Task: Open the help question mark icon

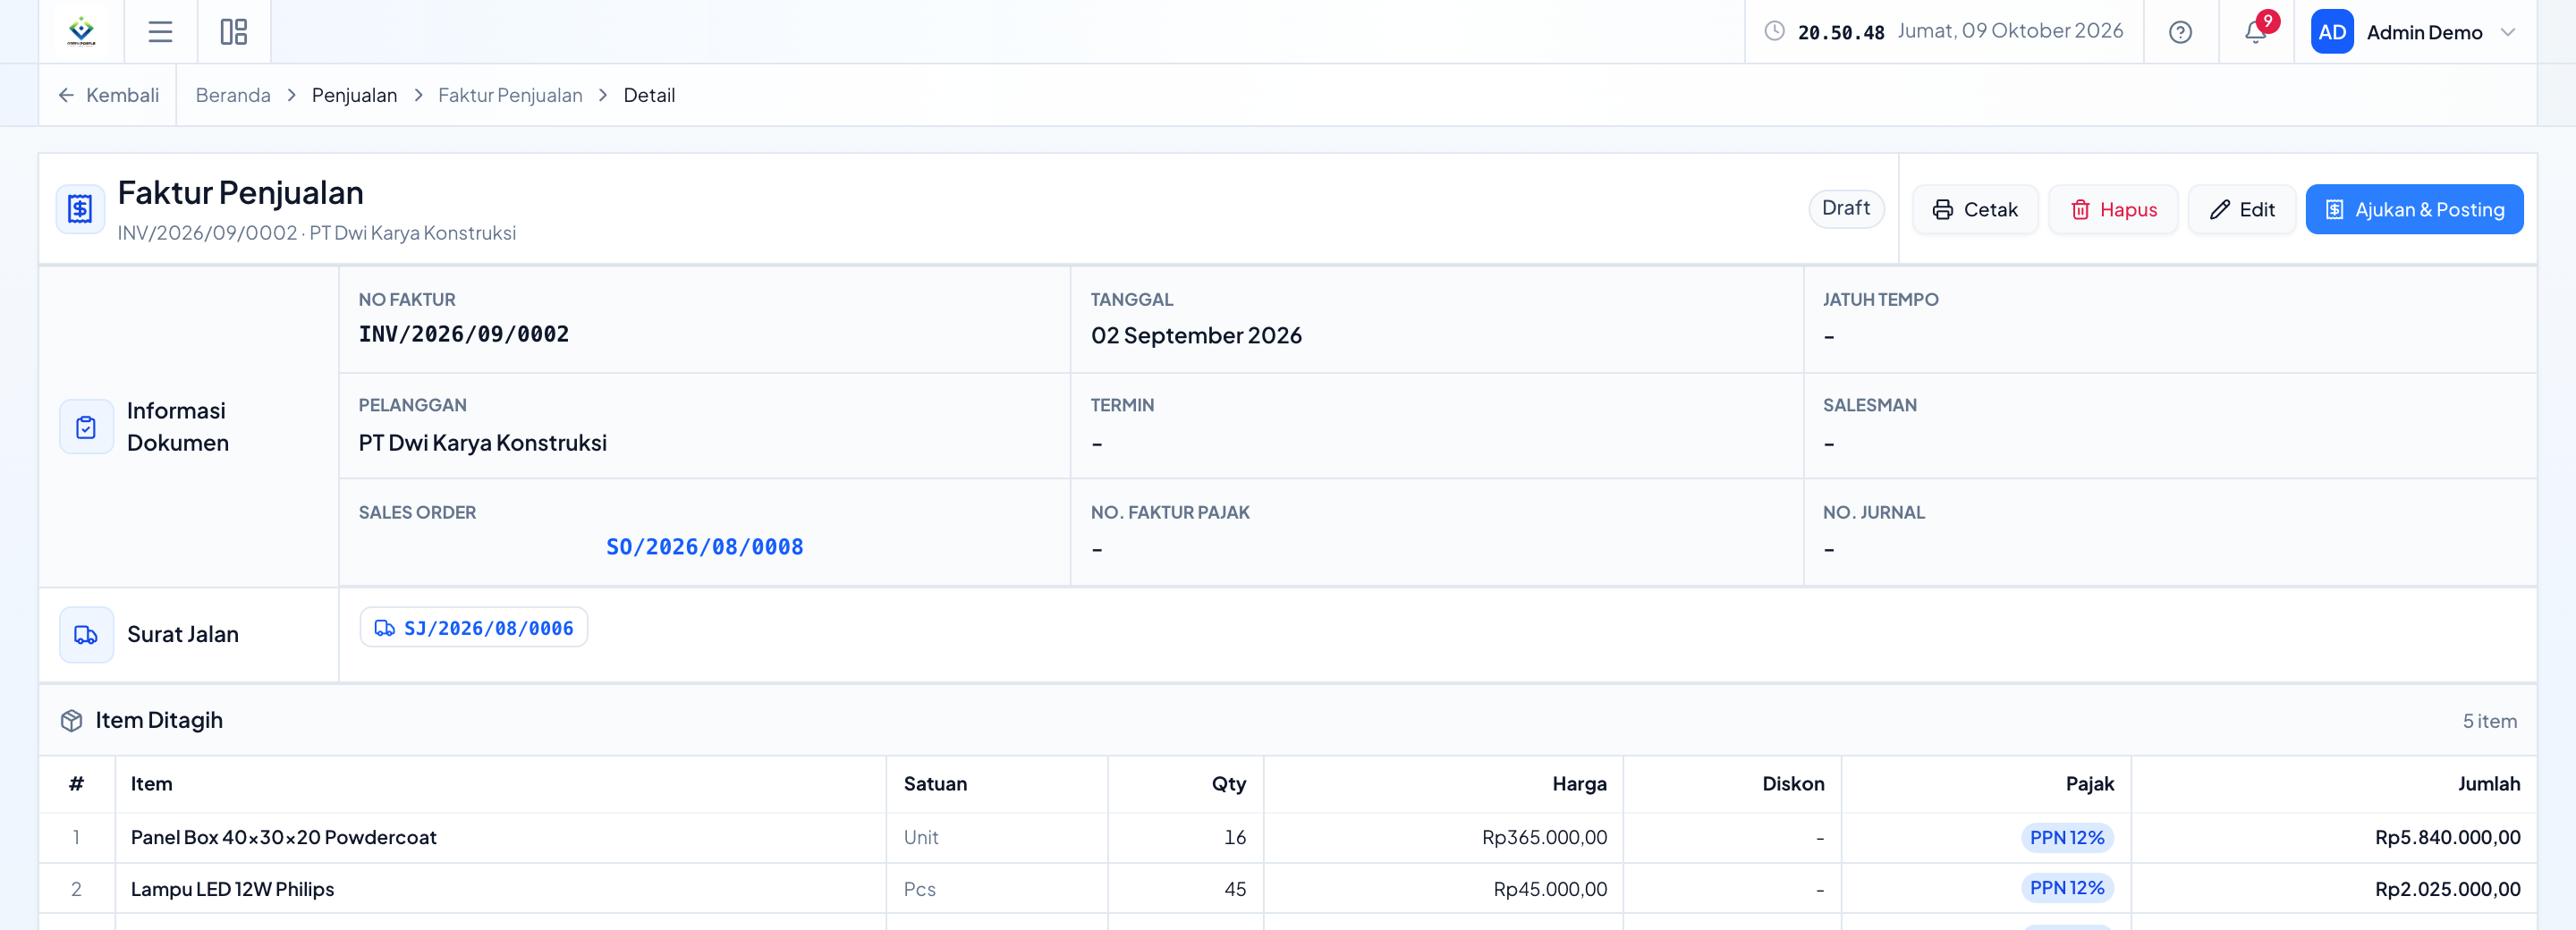Action: [x=2180, y=32]
